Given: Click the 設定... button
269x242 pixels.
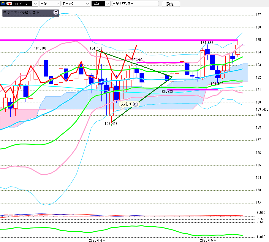Looking at the screenshot, I should (x=171, y=4).
